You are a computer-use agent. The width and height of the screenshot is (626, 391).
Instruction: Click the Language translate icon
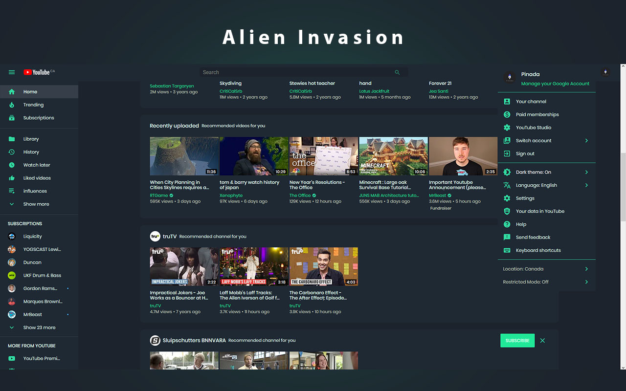(x=507, y=185)
